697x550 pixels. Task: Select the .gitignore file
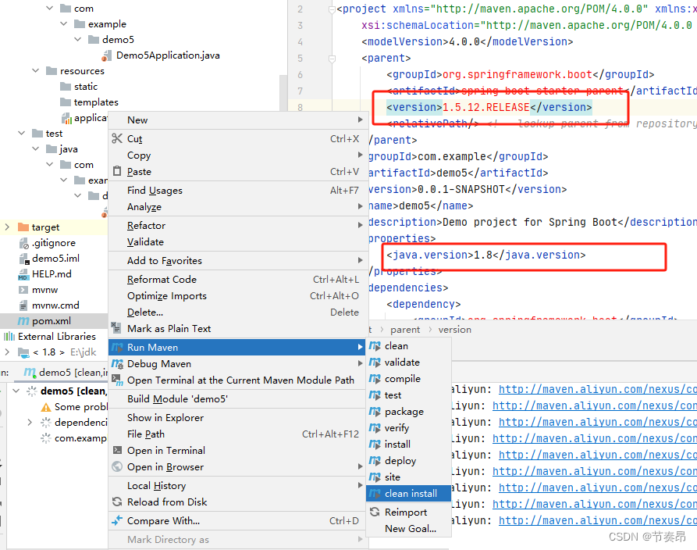53,243
